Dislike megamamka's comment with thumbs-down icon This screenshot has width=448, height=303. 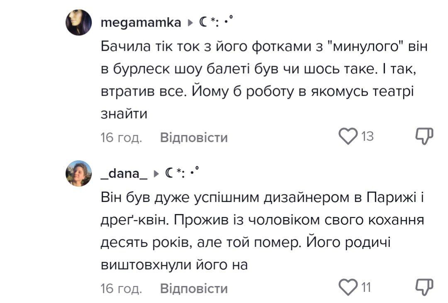(424, 136)
